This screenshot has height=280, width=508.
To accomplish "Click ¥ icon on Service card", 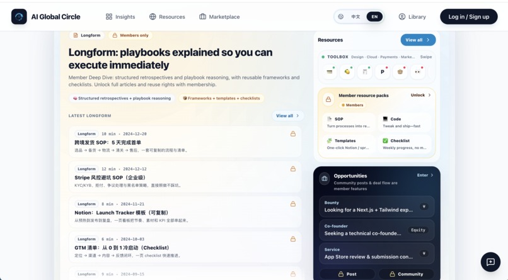I will [x=424, y=254].
